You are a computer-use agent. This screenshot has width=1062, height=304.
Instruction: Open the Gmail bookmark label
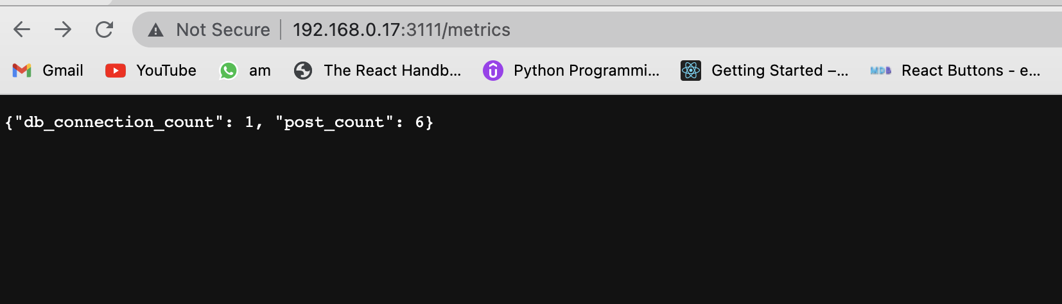[63, 71]
